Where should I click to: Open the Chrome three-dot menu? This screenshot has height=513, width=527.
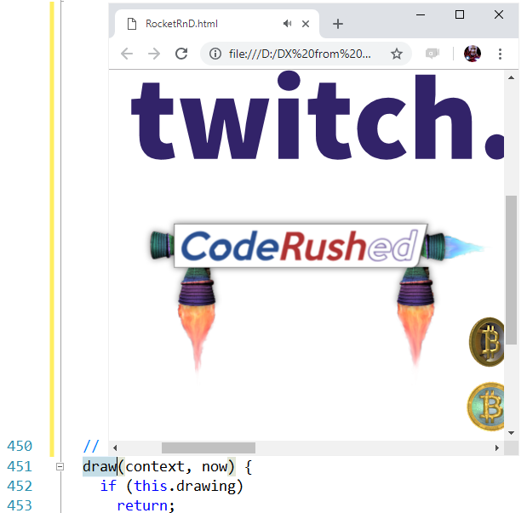pos(500,54)
